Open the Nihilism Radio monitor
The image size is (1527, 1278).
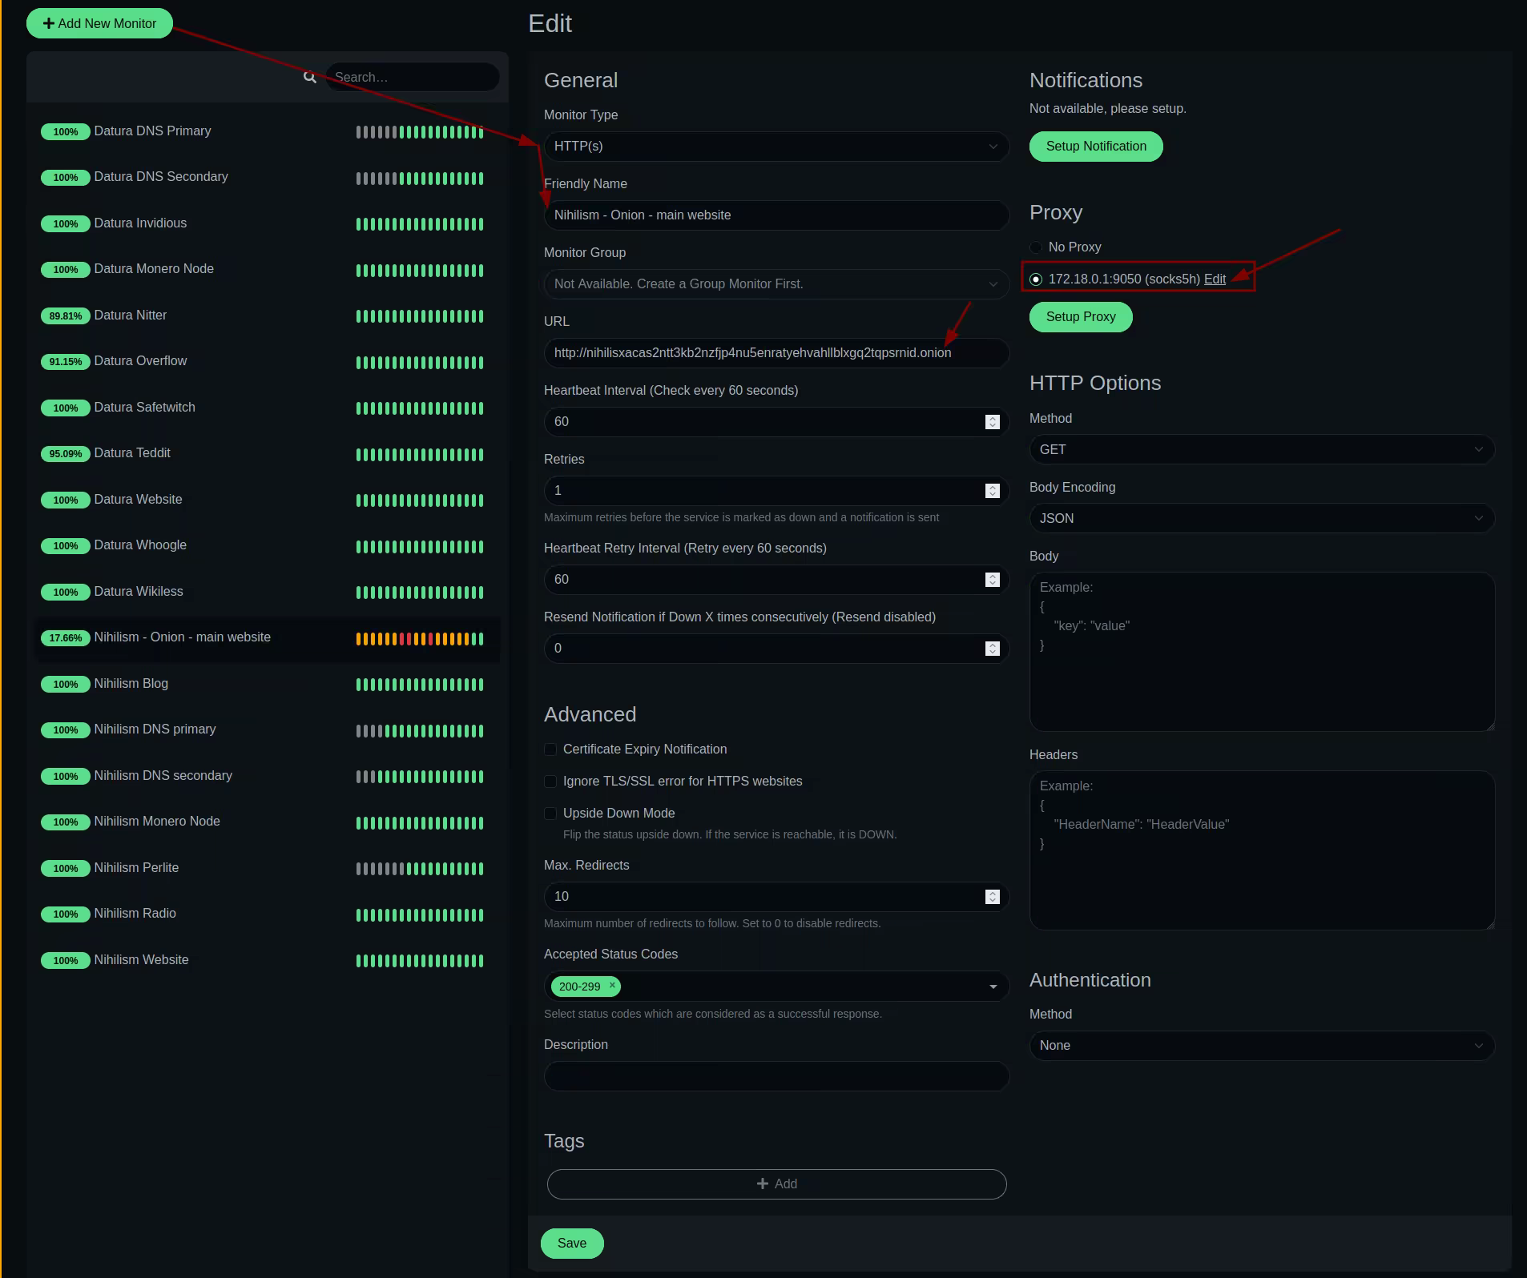point(268,914)
